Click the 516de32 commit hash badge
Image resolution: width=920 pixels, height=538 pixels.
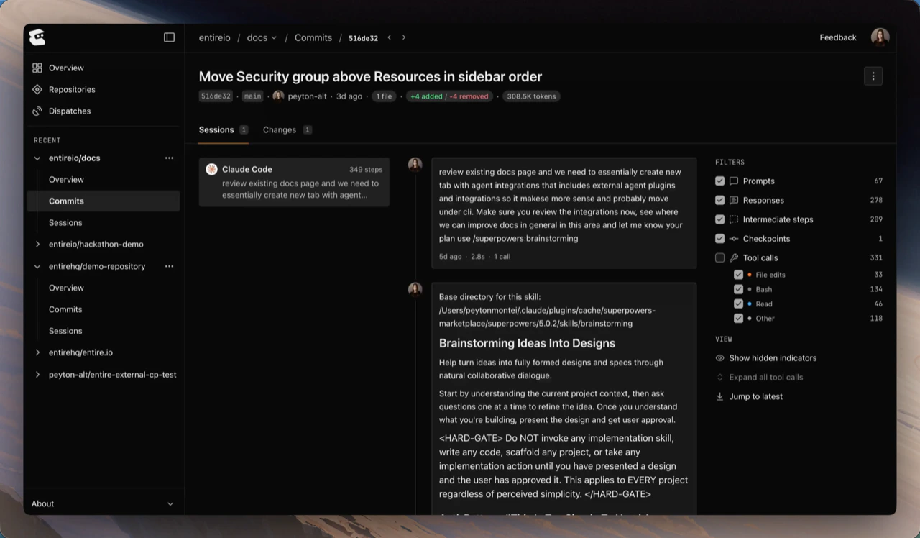(x=216, y=96)
